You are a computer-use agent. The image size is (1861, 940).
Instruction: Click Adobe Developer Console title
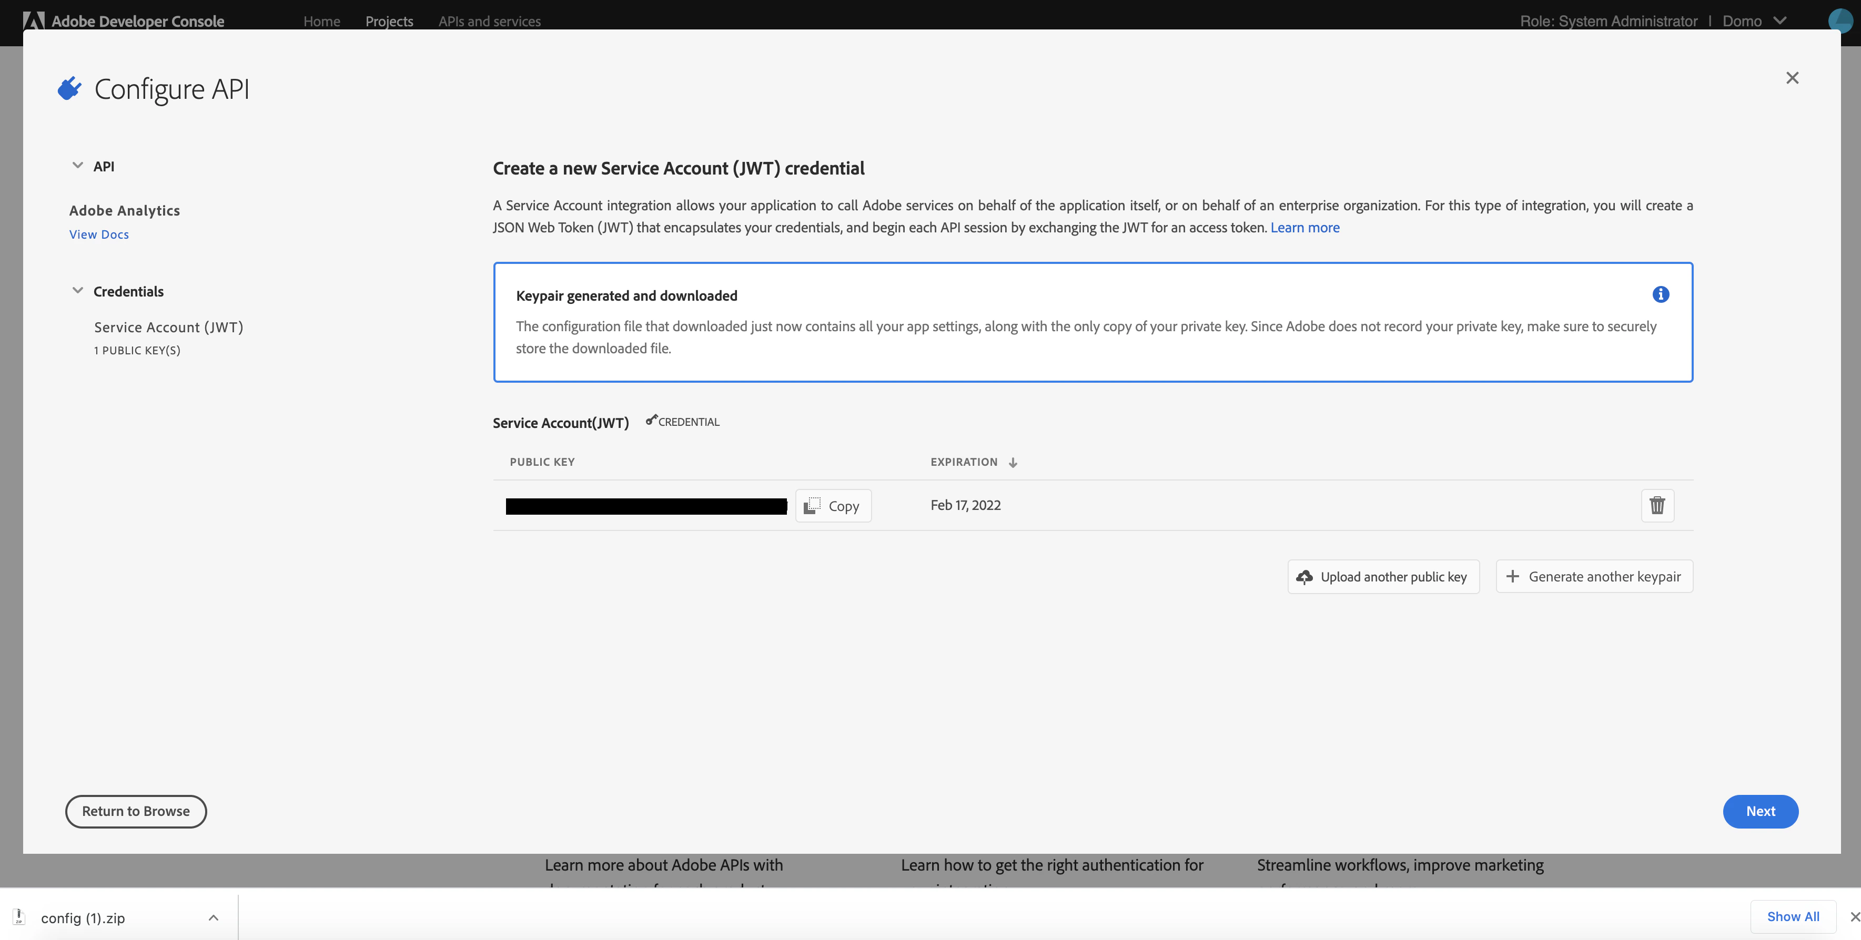[x=138, y=22]
